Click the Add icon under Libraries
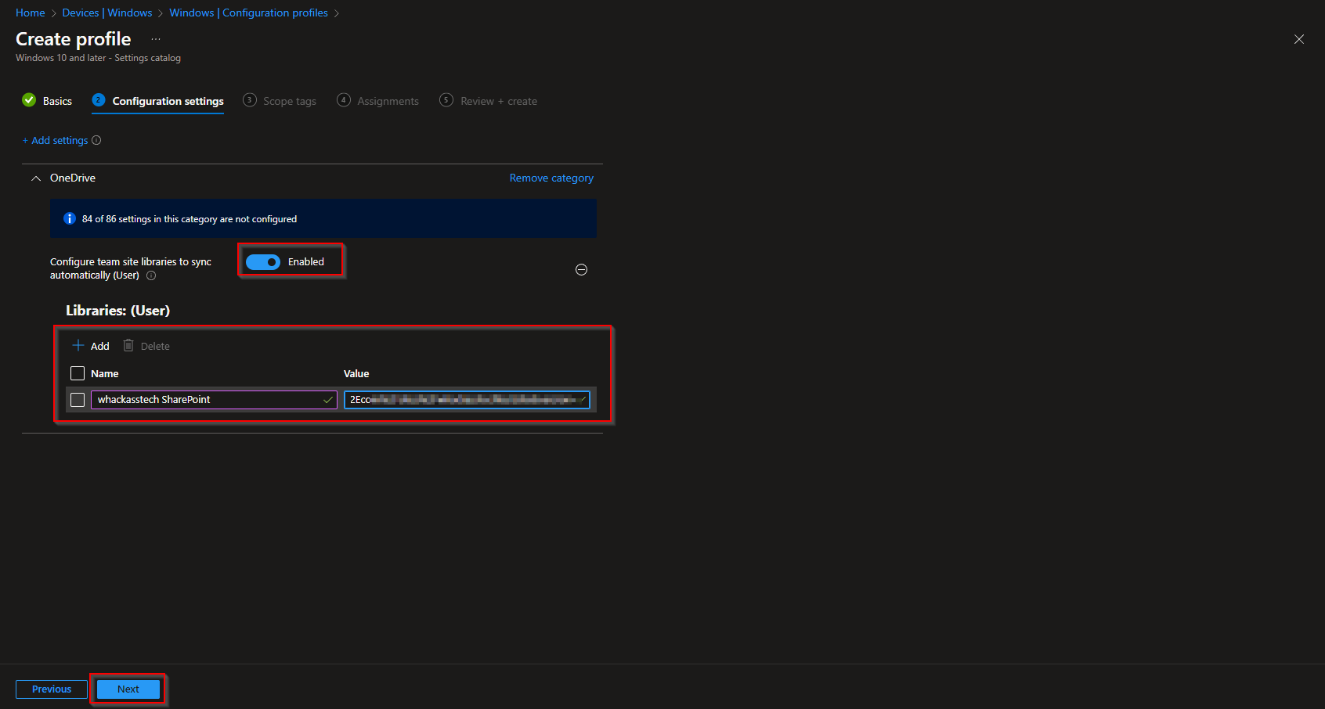The height and width of the screenshot is (709, 1325). click(78, 345)
